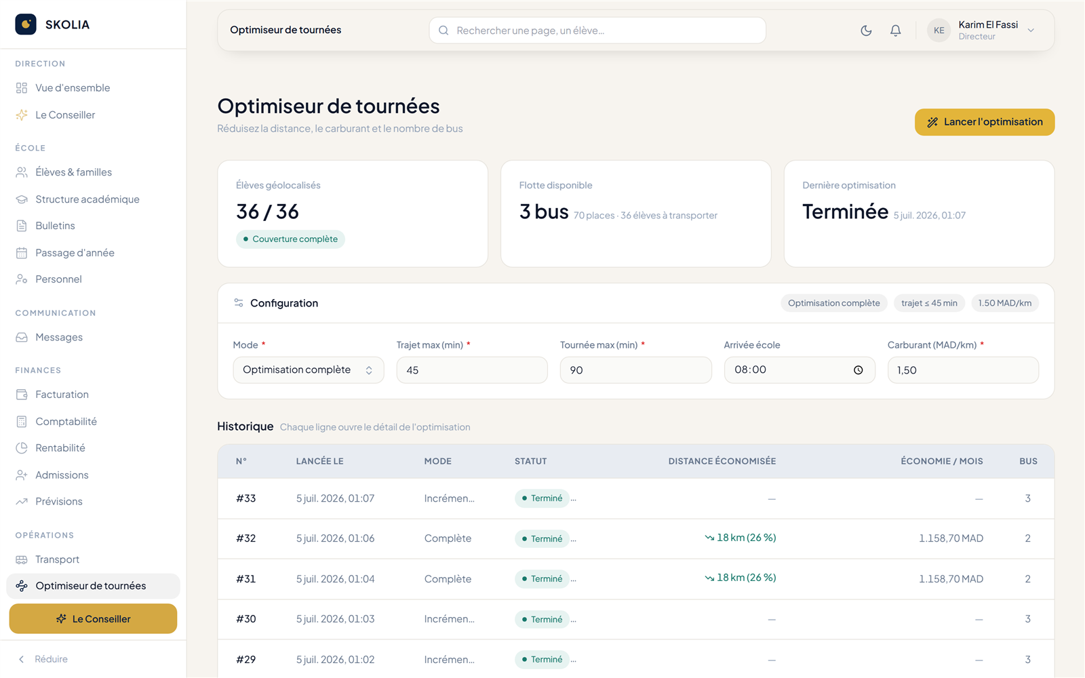Click the Configuration sliders icon

(239, 303)
